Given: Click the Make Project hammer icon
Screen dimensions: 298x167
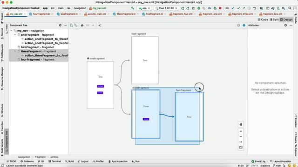Looking at the screenshot, I should (132, 8).
